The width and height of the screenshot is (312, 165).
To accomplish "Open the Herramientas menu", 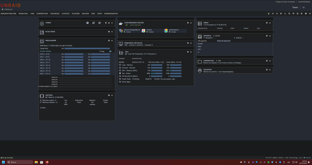I will [x=111, y=13].
